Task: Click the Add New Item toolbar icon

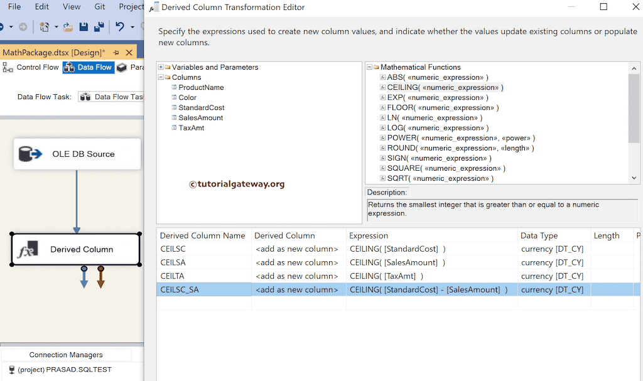Action: click(x=44, y=26)
